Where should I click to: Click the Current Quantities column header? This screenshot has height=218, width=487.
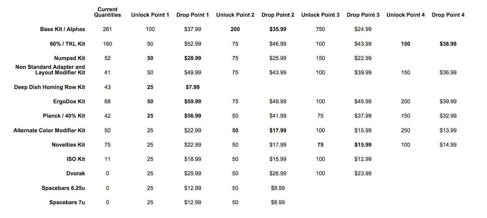107,12
